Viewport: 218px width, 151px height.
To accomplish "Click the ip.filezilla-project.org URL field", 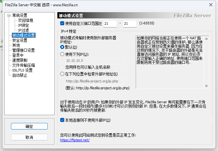I will pyautogui.click(x=95, y=81).
